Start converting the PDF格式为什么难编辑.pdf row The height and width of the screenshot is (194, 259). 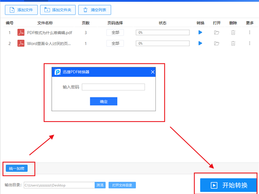200,32
